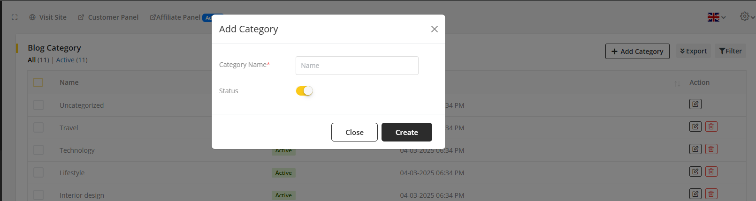Image resolution: width=756 pixels, height=201 pixels.
Task: Delete the Travel category
Action: click(x=711, y=127)
